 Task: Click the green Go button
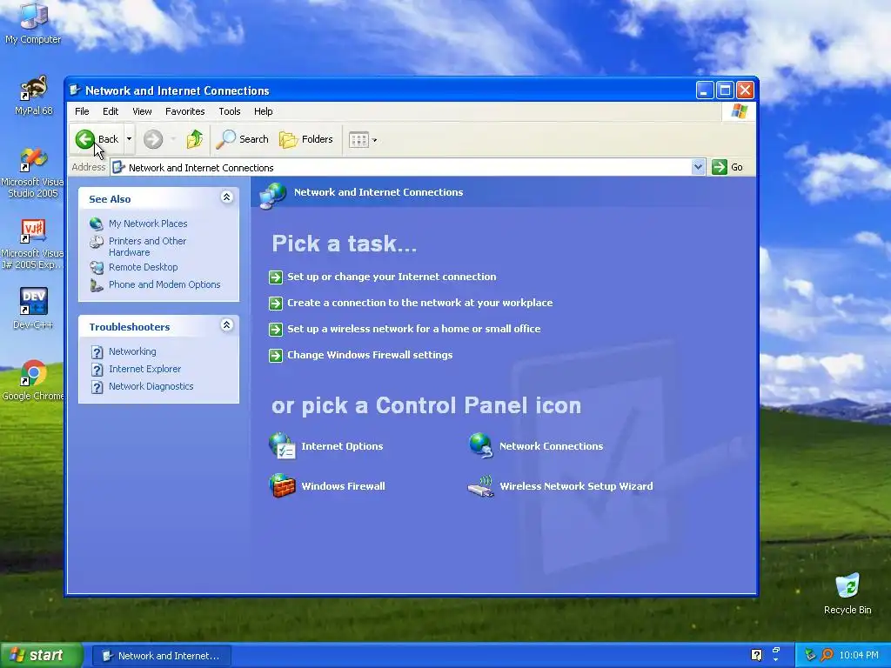[727, 167]
